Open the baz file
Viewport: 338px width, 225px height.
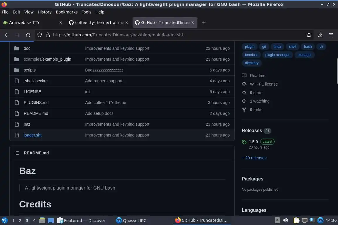click(x=27, y=124)
